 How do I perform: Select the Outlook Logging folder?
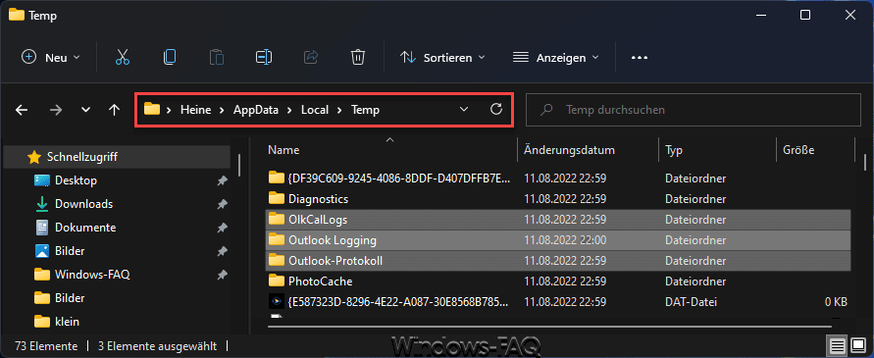[x=558, y=240]
